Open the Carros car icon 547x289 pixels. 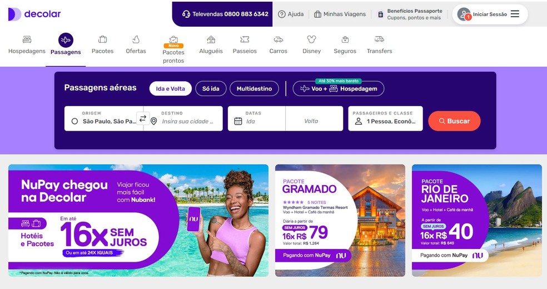[x=279, y=39]
